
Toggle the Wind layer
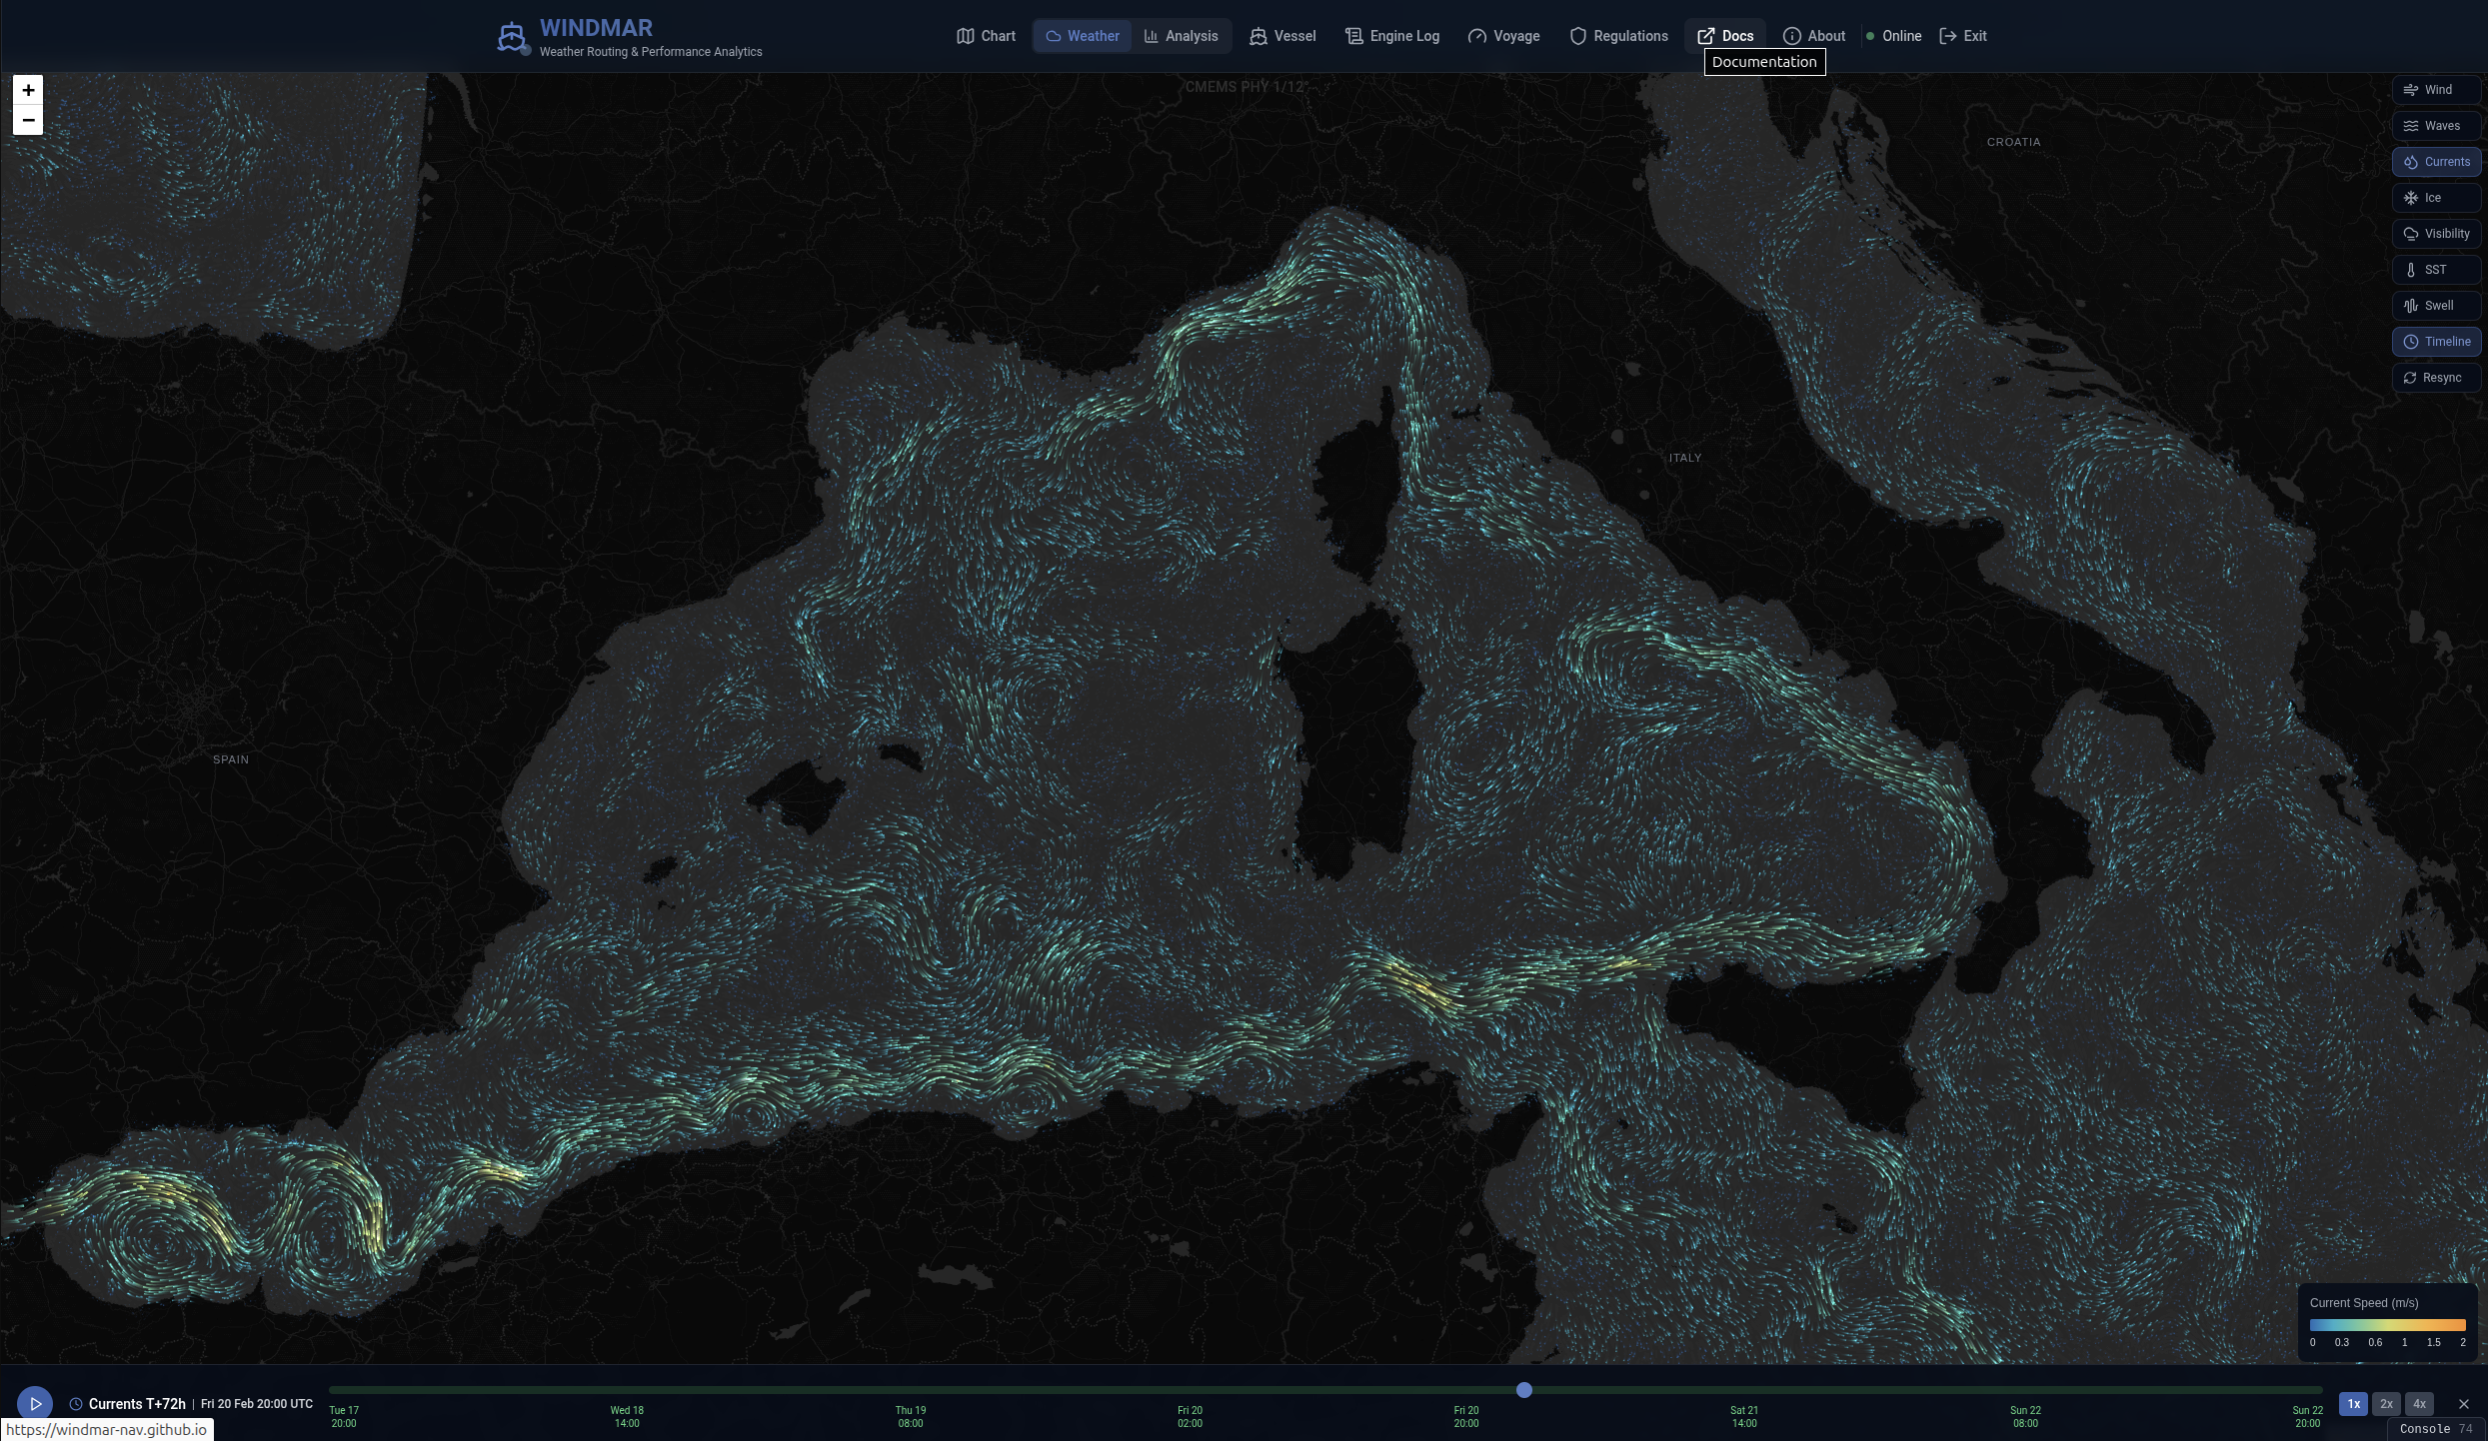tap(2436, 90)
